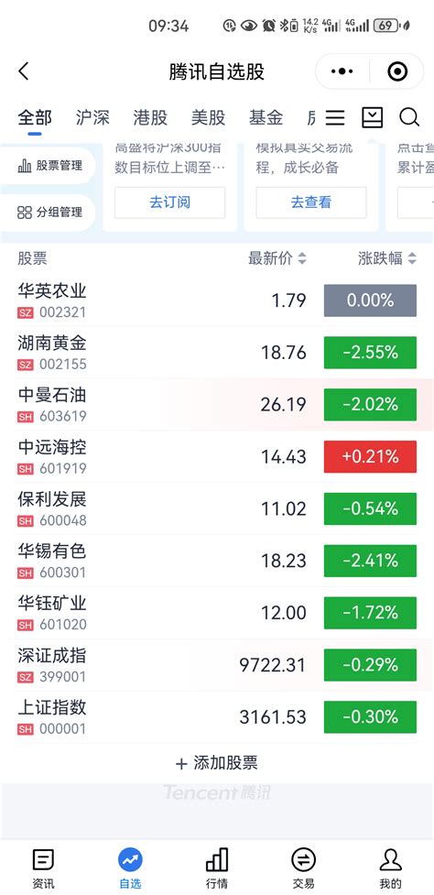This screenshot has height=895, width=434.
Task: Toggle 华英农业 0.00% change badge
Action: [370, 300]
